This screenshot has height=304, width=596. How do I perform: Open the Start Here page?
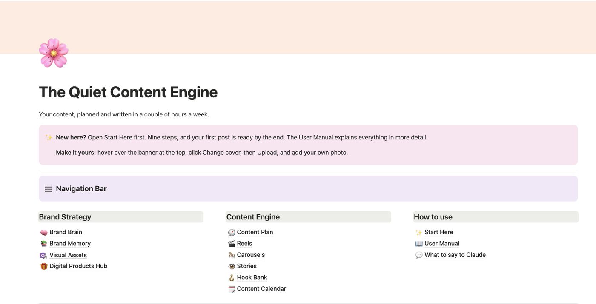(438, 232)
